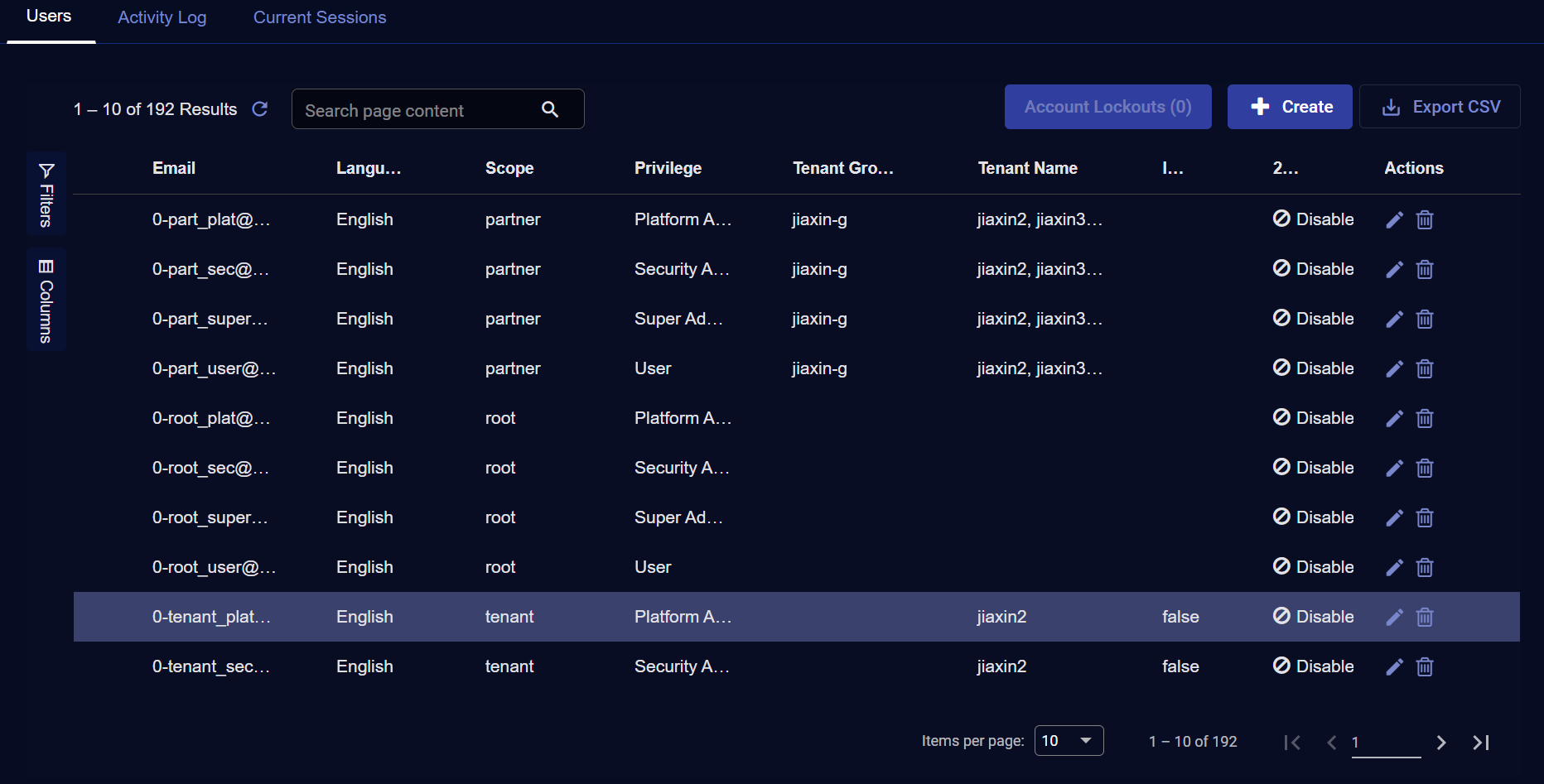Screen dimensions: 1544x784
Task: Click the Export CSV button
Action: pos(1440,107)
